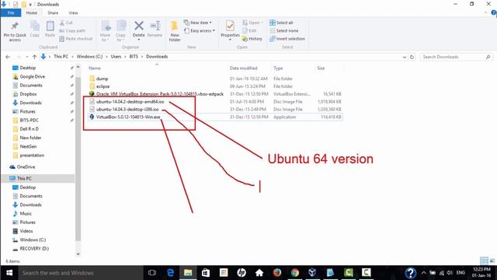
Task: Select ubuntu-14.04.2-desktop-amd64.iso
Action: click(130, 102)
